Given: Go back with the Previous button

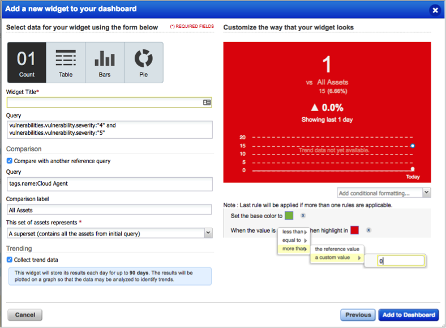Looking at the screenshot, I should click(358, 315).
